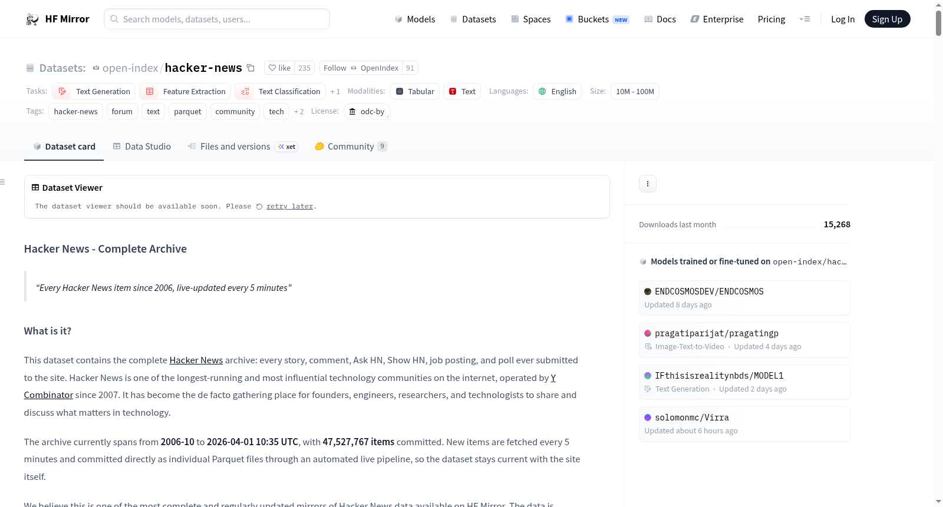The width and height of the screenshot is (943, 507).
Task: Click the xet badge
Action: (286, 147)
